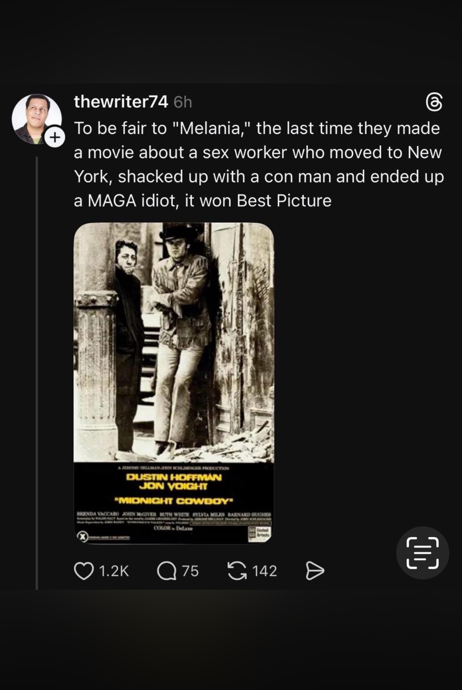
Task: Open replies via the comment bubble icon
Action: pos(166,571)
